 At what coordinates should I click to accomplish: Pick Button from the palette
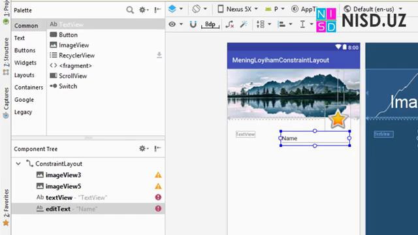pos(106,35)
